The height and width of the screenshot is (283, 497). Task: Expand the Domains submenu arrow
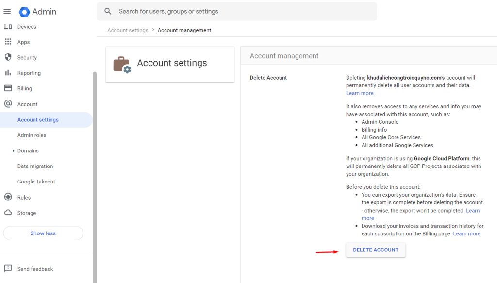13,151
